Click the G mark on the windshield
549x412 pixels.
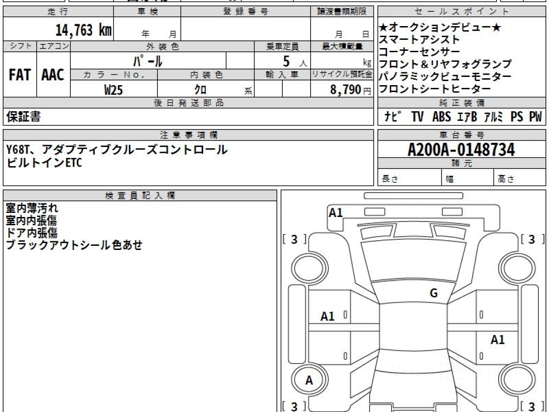[434, 293]
